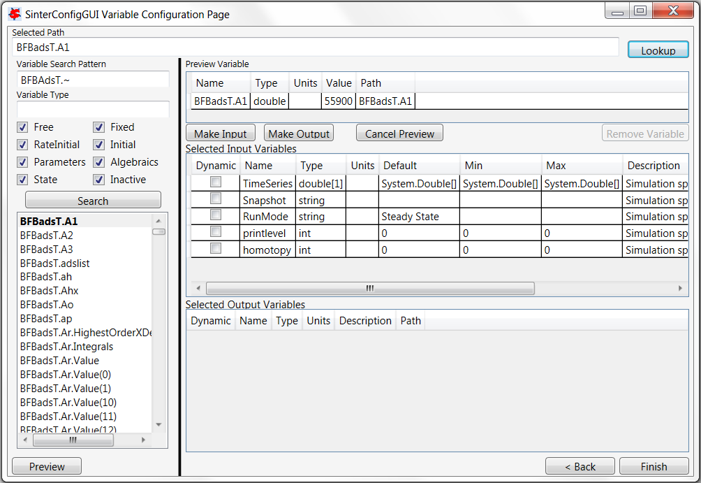This screenshot has width=701, height=483.
Task: Click Make Input button
Action: pyautogui.click(x=221, y=134)
